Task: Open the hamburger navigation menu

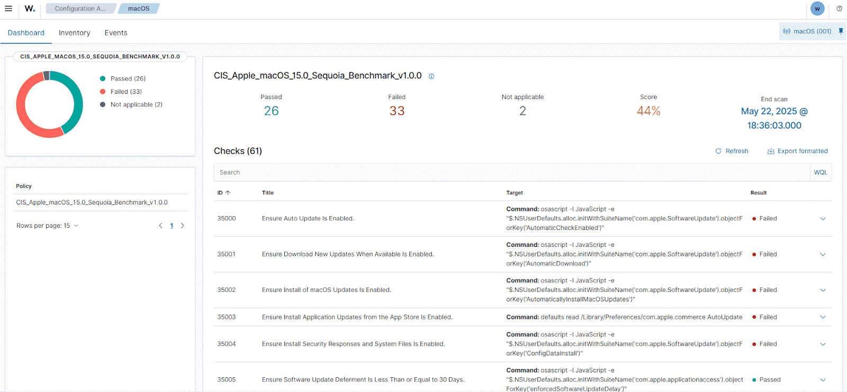Action: coord(8,8)
